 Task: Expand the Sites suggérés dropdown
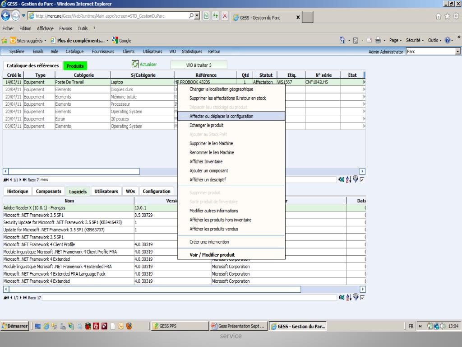tap(46, 41)
